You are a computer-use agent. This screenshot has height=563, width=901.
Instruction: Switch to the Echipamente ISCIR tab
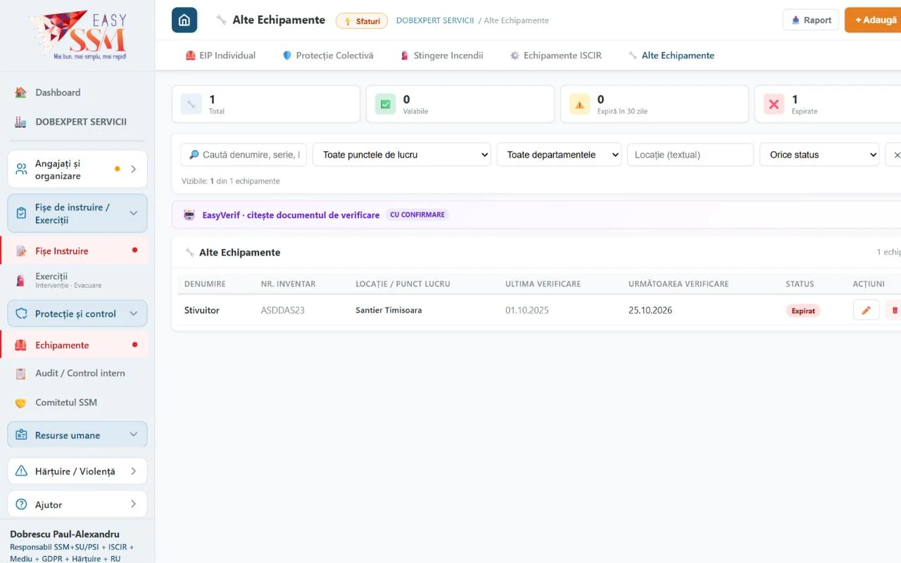click(x=555, y=56)
